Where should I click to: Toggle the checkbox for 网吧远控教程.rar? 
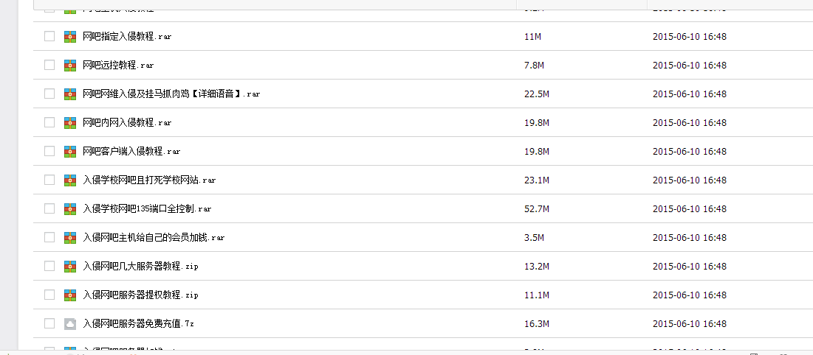click(x=49, y=65)
